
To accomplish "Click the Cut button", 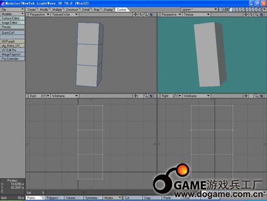I will point(132,198).
